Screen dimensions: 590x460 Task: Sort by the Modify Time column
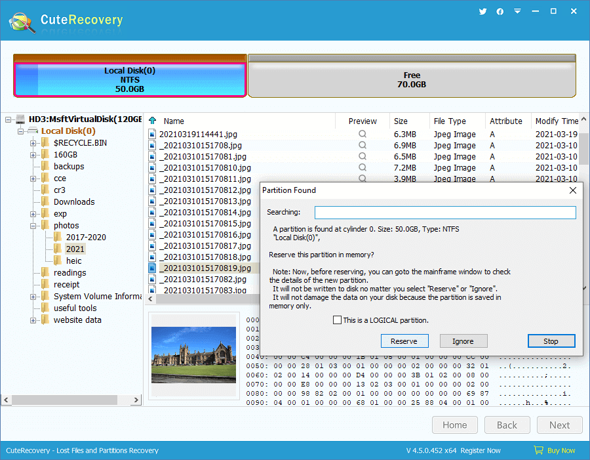point(556,121)
